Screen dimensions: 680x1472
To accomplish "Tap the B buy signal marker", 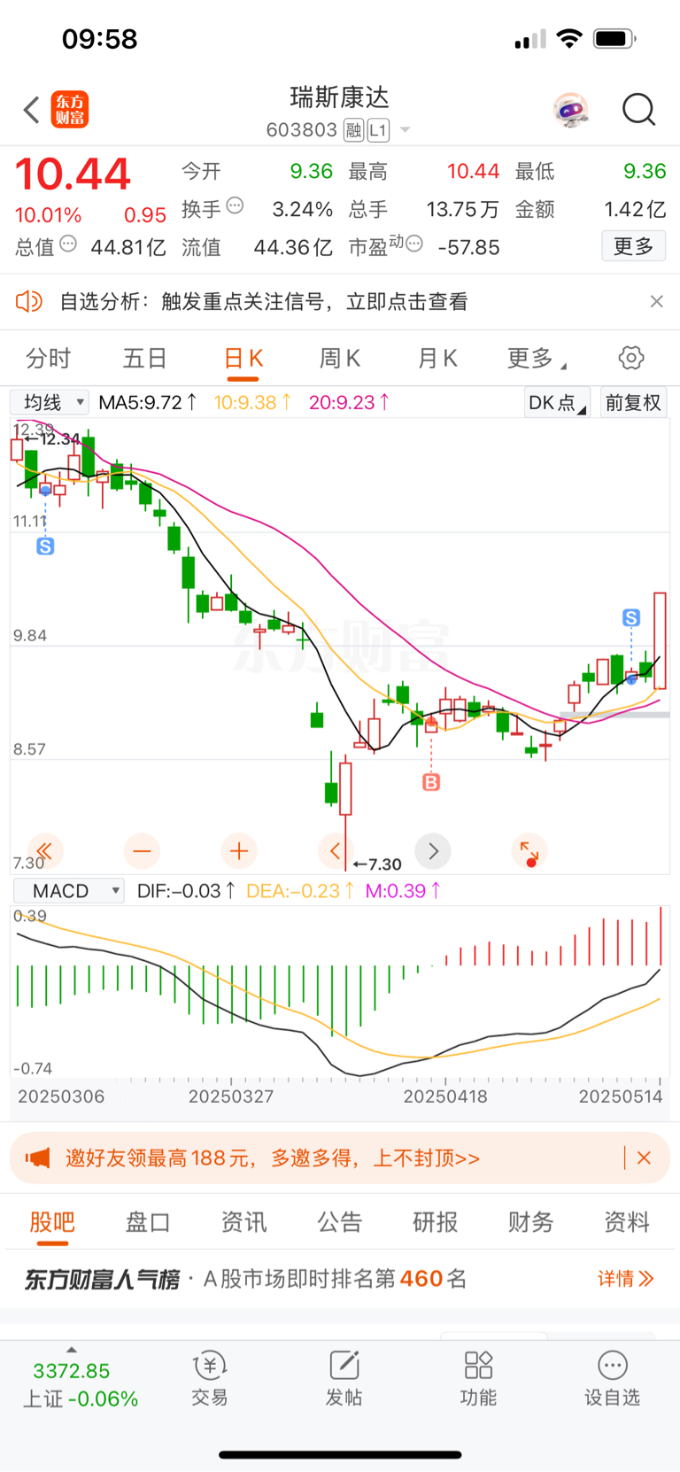I will (431, 782).
